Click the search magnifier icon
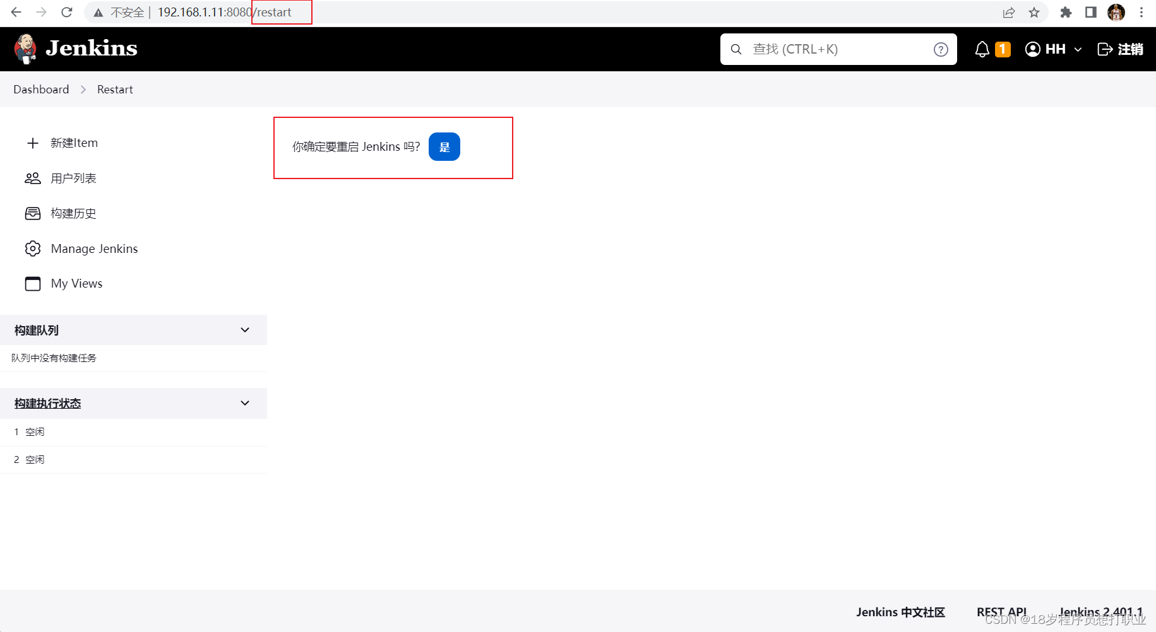This screenshot has height=632, width=1156. (x=736, y=49)
